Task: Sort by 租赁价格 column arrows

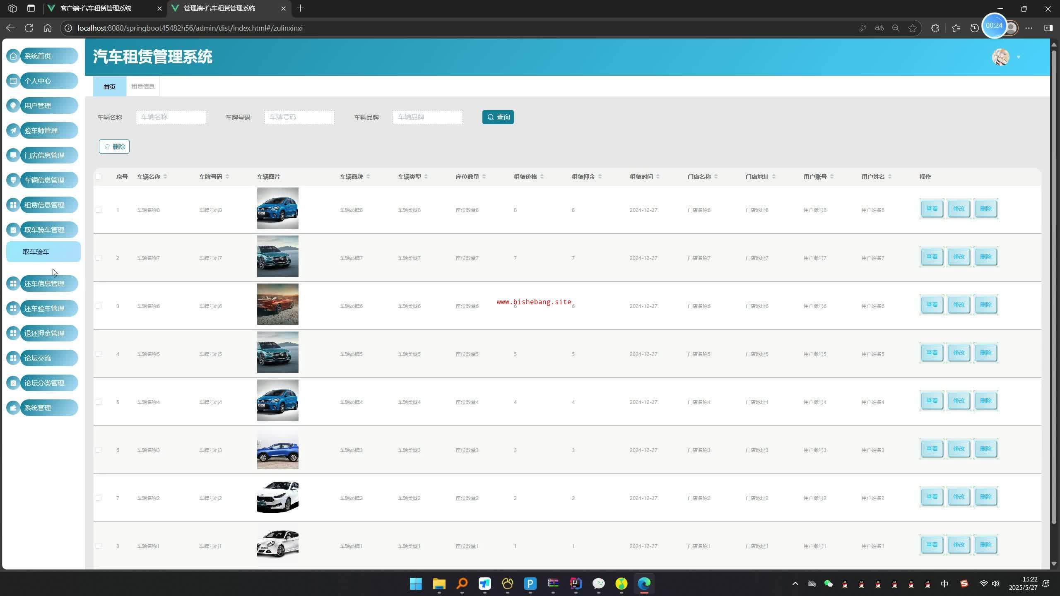Action: point(542,177)
